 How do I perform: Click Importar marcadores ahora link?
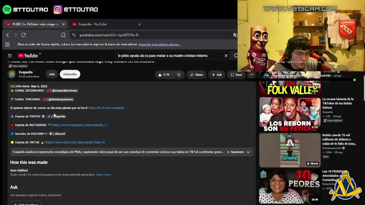[x=159, y=44]
